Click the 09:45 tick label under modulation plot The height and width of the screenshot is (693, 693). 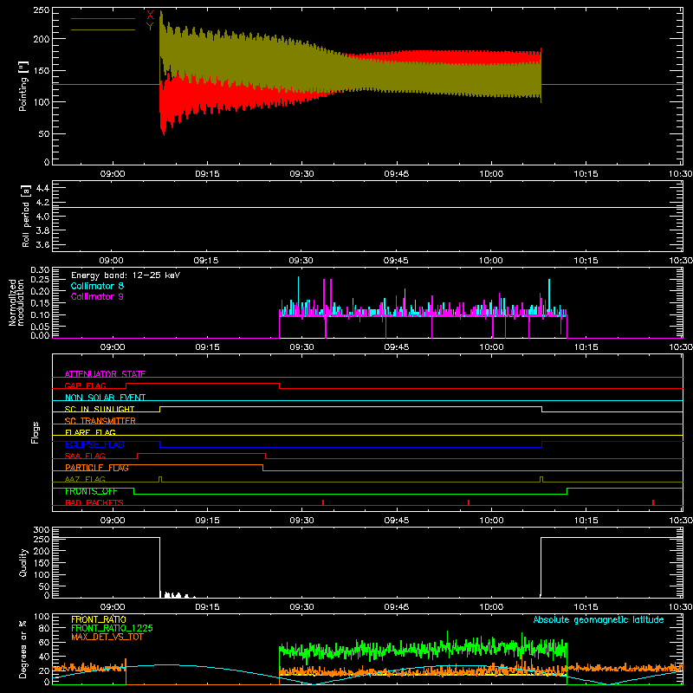[397, 347]
